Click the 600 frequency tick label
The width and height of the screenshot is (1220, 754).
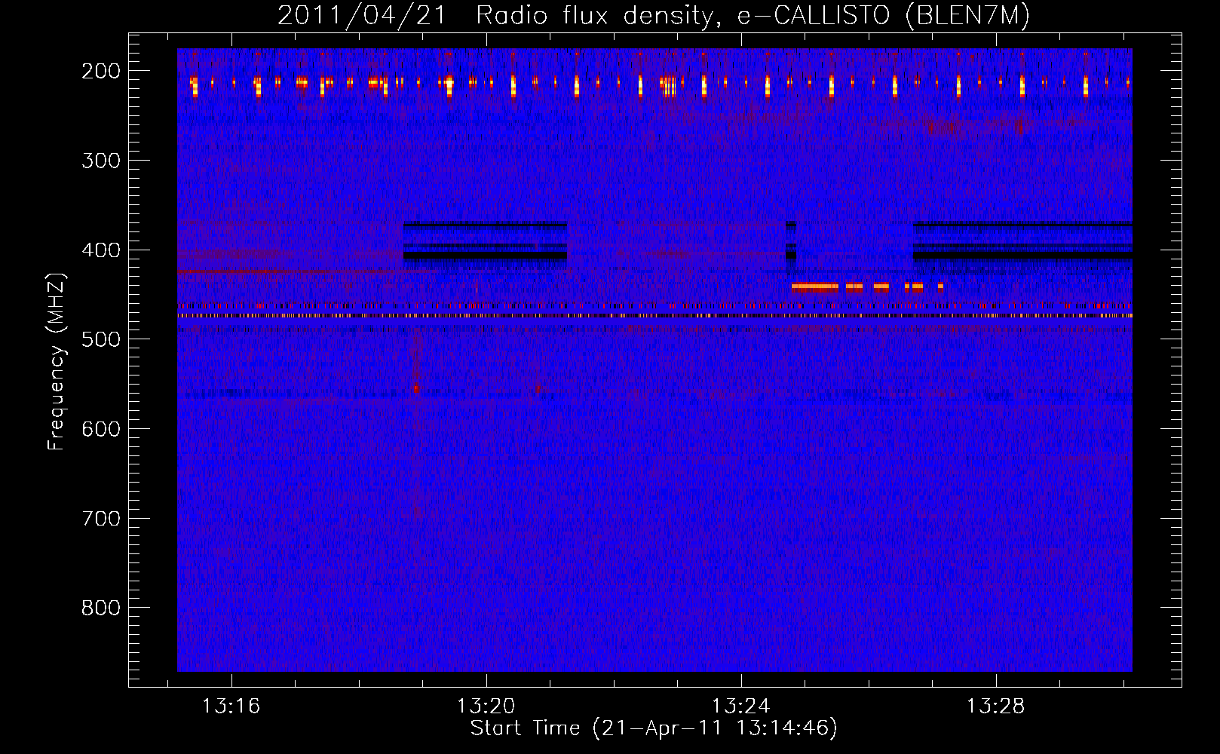[x=101, y=428]
